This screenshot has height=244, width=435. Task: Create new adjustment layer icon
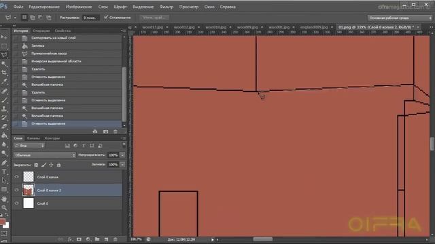pos(88,239)
